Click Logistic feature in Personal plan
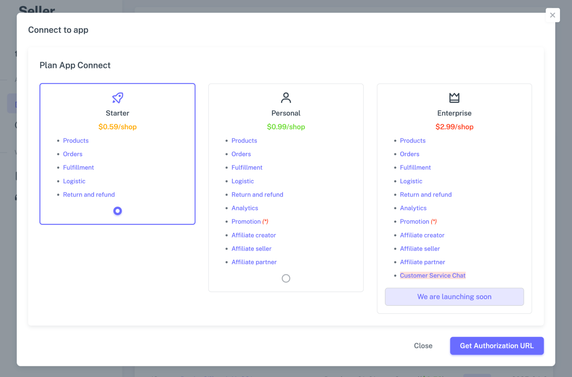The height and width of the screenshot is (377, 572). click(242, 181)
